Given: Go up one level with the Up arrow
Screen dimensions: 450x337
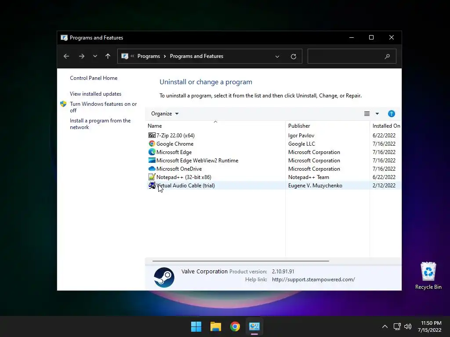Looking at the screenshot, I should tap(108, 56).
